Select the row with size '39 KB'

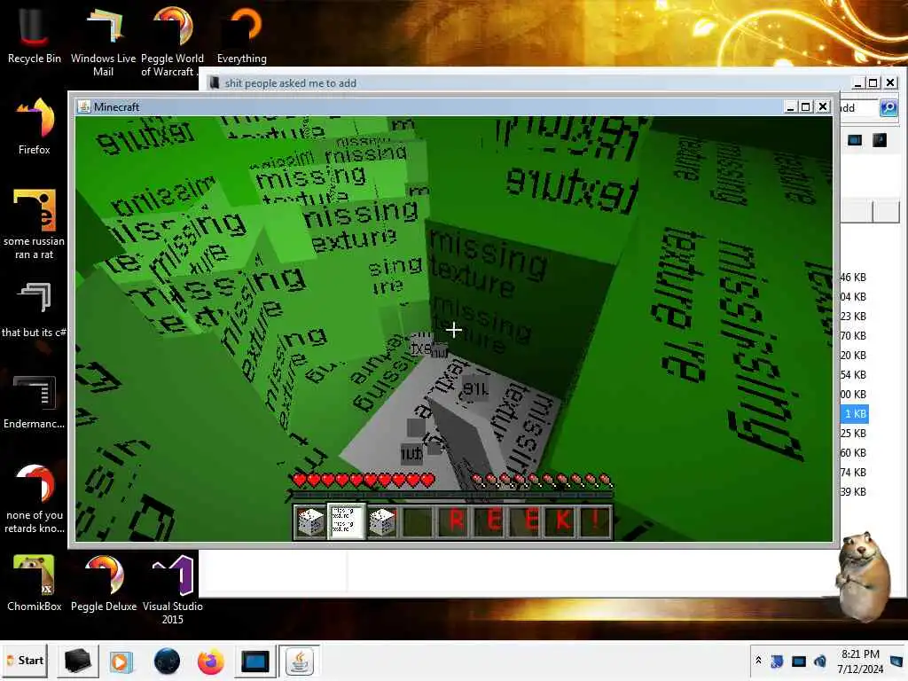tap(854, 491)
